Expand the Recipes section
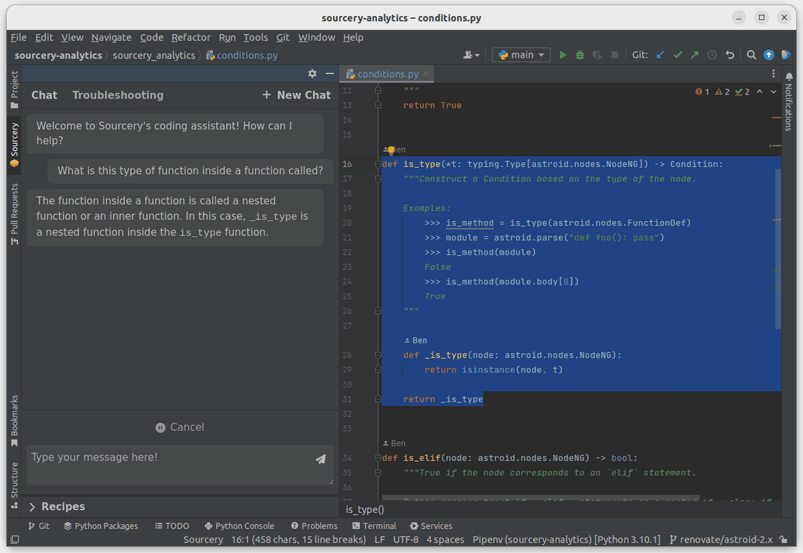Viewport: 803px width, 553px height. tap(57, 507)
